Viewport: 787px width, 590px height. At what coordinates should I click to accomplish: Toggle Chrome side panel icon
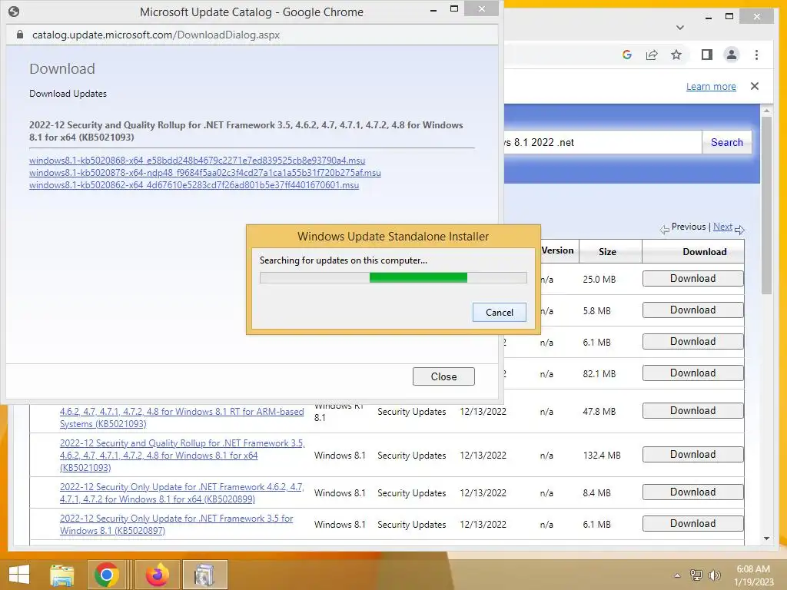[x=707, y=55]
